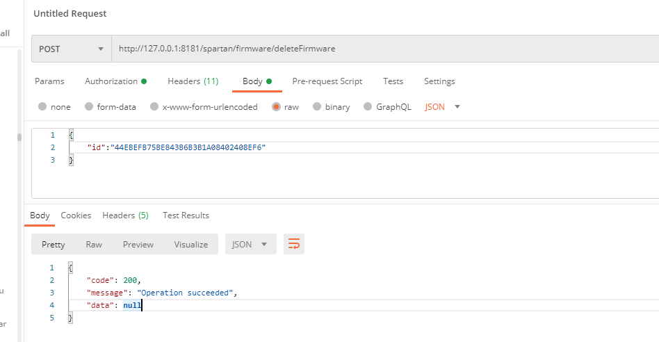
Task: Open the Authorization tab
Action: [115, 81]
